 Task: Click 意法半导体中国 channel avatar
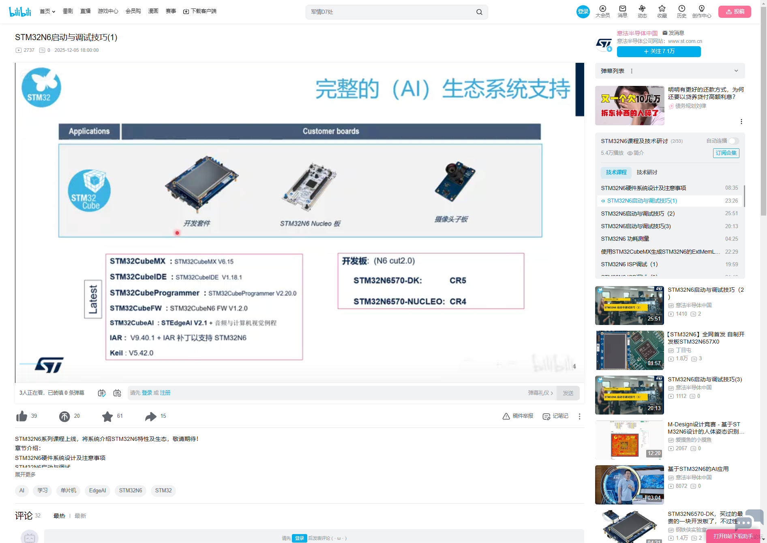click(x=604, y=43)
